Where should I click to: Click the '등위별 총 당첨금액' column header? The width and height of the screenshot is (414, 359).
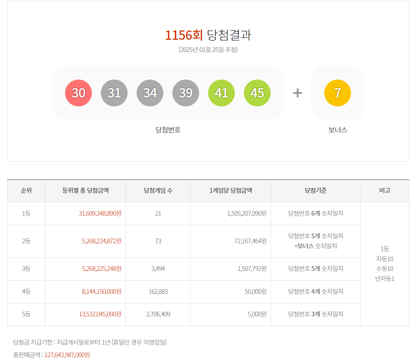pyautogui.click(x=85, y=191)
